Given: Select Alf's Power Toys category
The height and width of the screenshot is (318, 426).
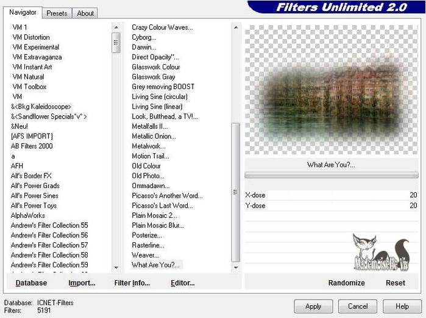Looking at the screenshot, I should coord(34,205).
